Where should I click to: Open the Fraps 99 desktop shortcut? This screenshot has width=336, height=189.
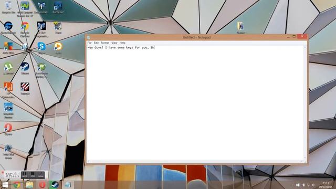click(58, 27)
